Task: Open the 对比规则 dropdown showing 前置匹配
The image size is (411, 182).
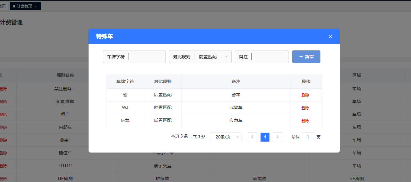Action: point(200,57)
